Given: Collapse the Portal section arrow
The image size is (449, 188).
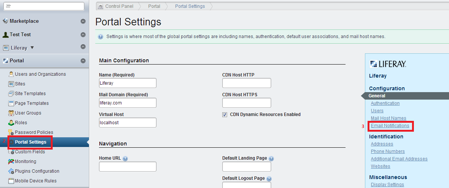Looking at the screenshot, I should [x=83, y=61].
